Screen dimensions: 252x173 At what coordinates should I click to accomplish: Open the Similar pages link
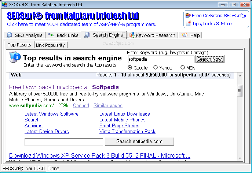click(108, 106)
